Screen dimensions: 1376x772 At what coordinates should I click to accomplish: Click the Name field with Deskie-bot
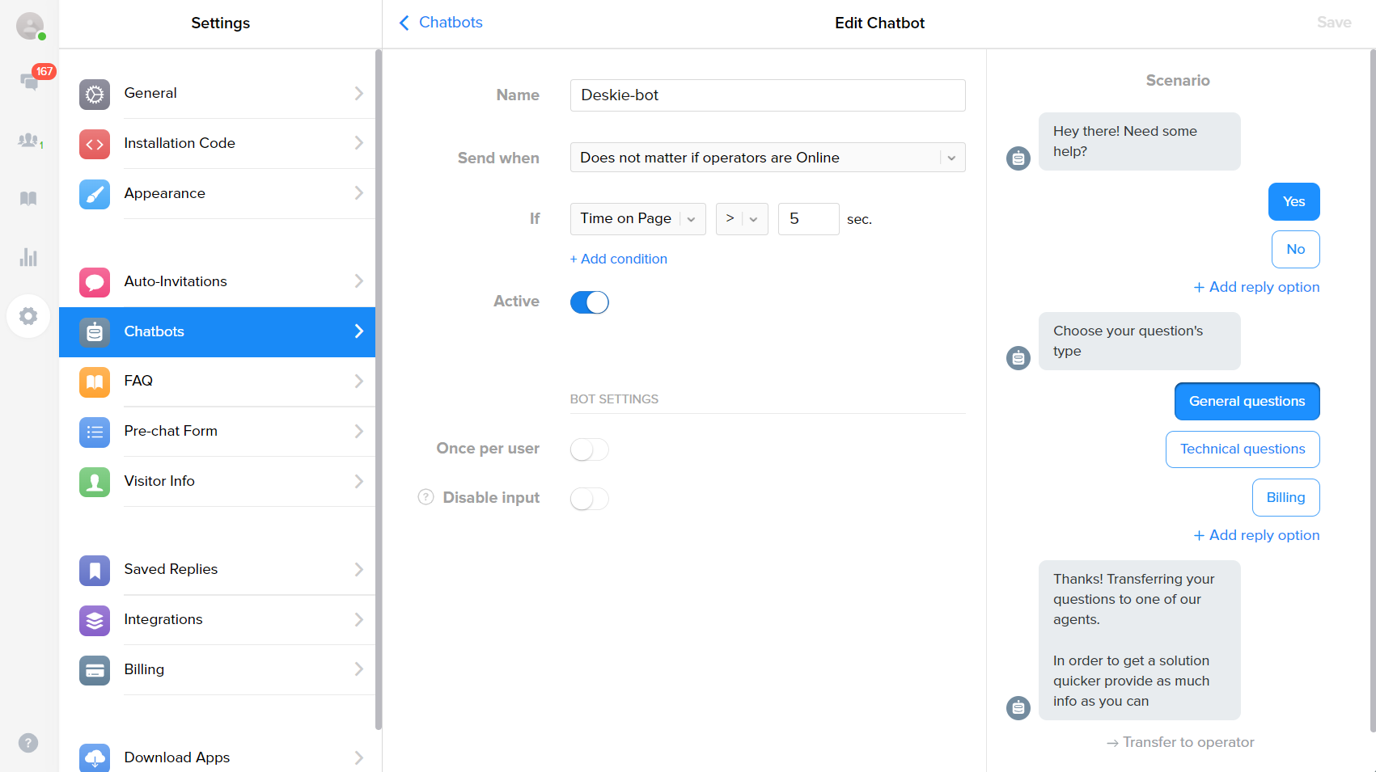[x=768, y=95]
